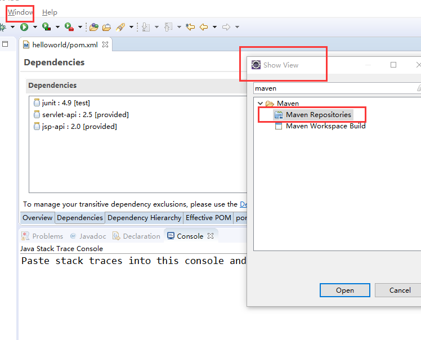Click in the Java Stack Trace Console text area
This screenshot has height=340, width=421.
133,296
